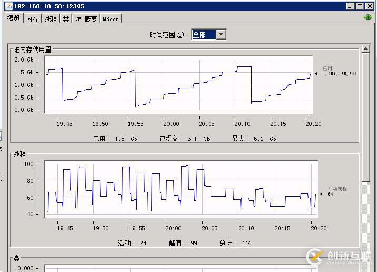The height and width of the screenshot is (272, 377).
Task: Go to the 类 tab
Action: tap(66, 18)
